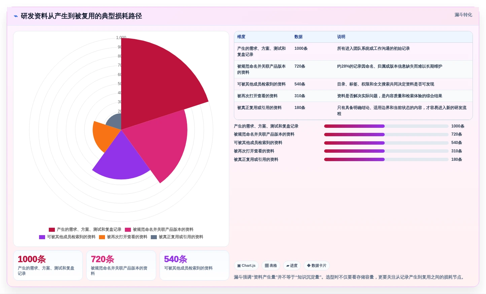Toggle gray legend swatch 被真正复用或引用的资料

coord(154,237)
